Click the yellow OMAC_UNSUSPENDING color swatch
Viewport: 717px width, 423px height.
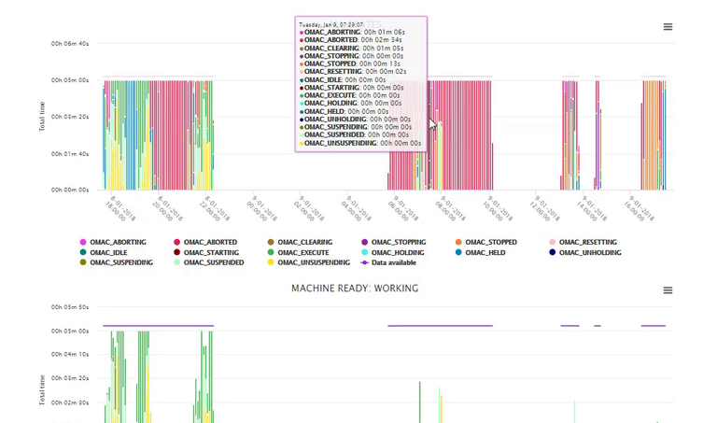coord(271,262)
